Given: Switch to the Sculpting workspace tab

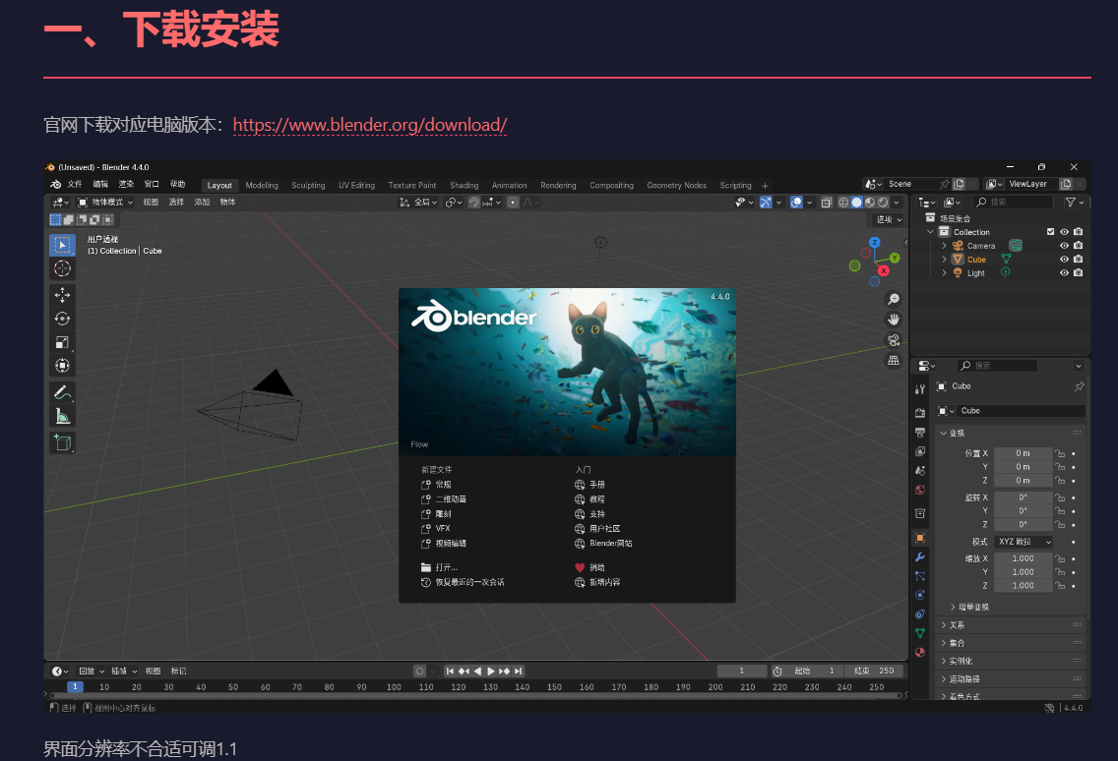Looking at the screenshot, I should [x=308, y=185].
